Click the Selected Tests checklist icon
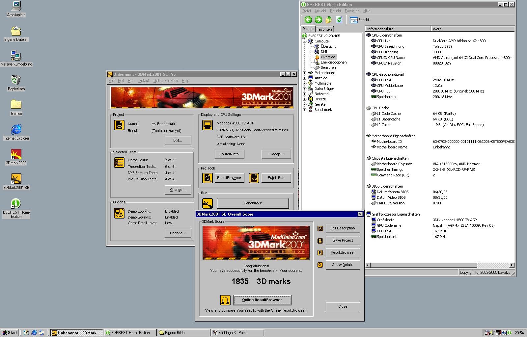The width and height of the screenshot is (527, 337). coord(119,163)
